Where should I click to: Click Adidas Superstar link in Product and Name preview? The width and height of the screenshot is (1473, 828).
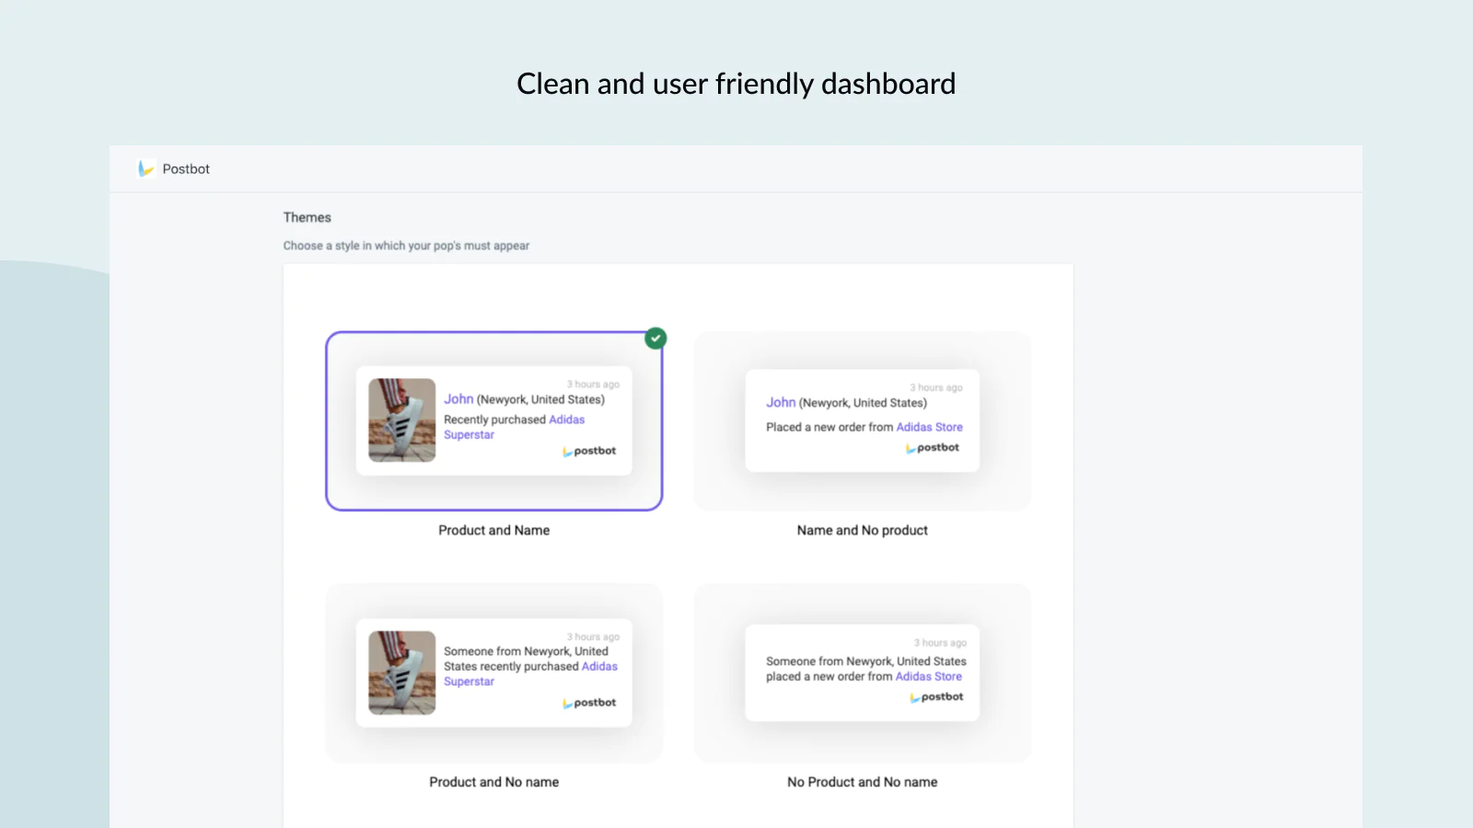(514, 427)
